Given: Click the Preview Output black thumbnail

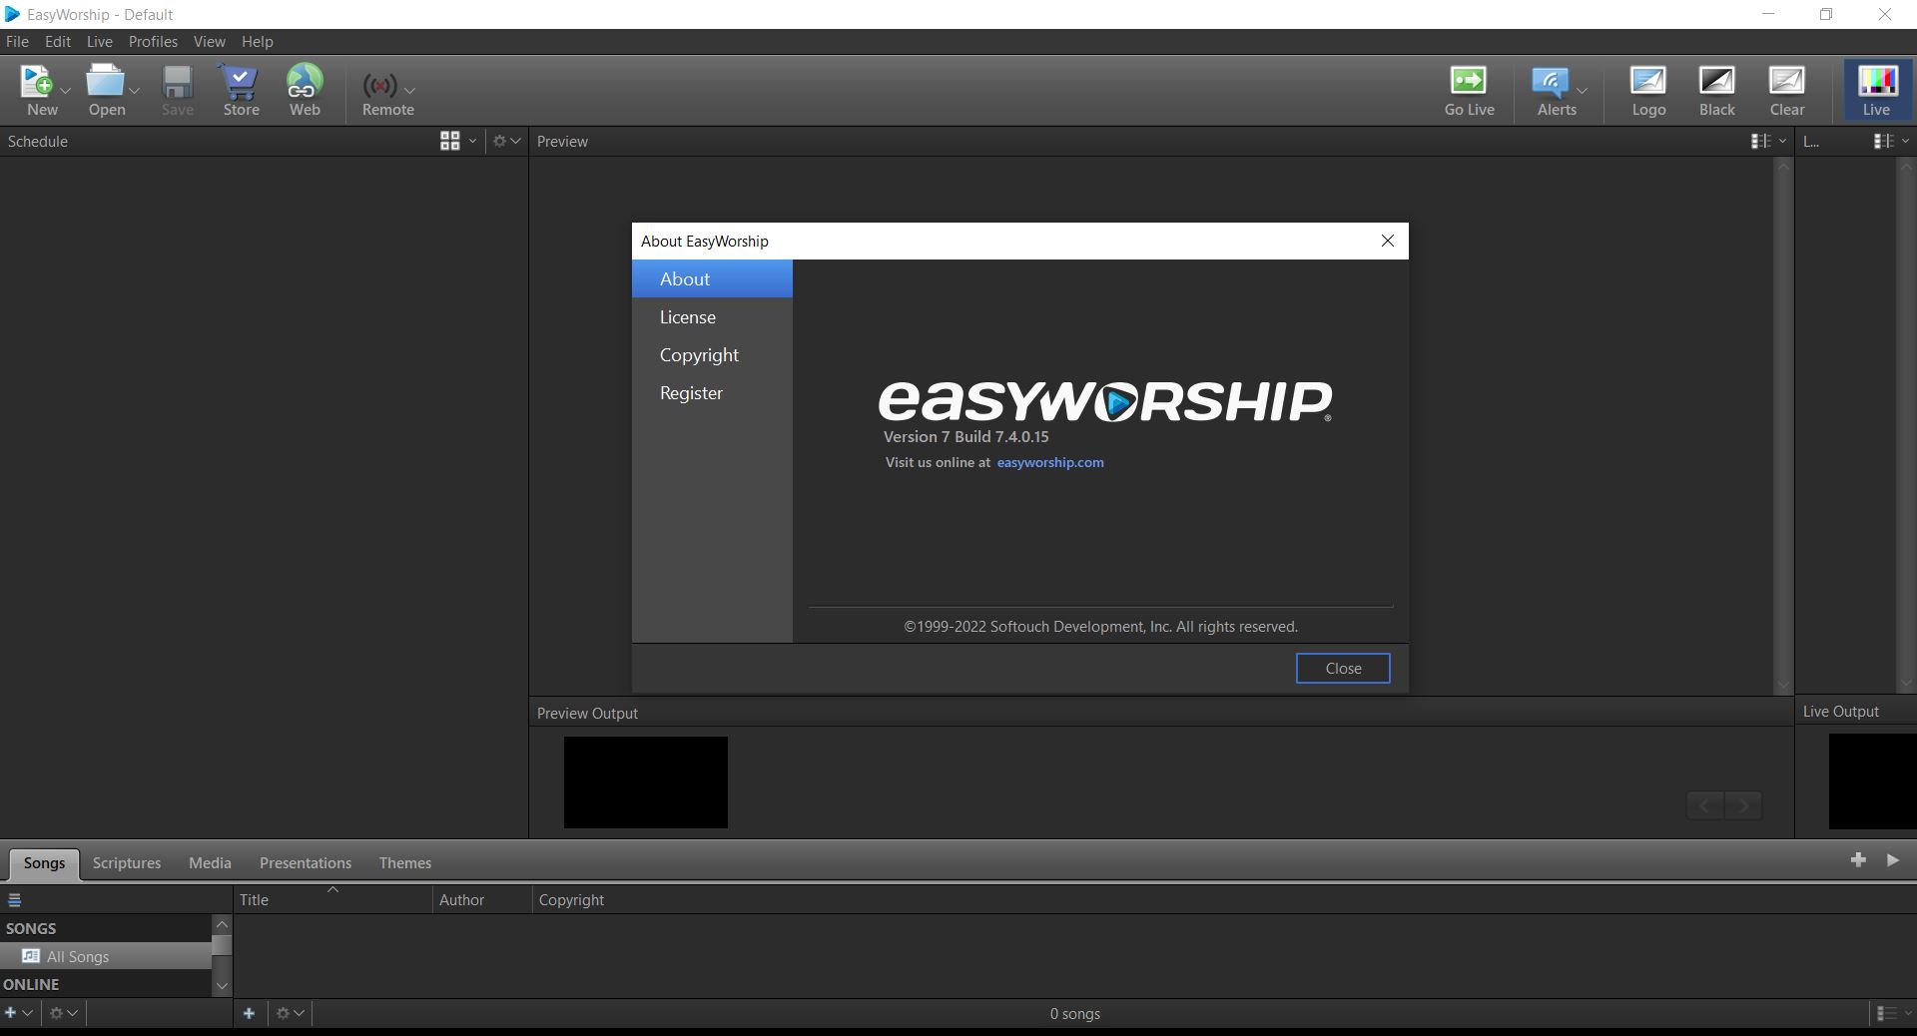Looking at the screenshot, I should [x=646, y=782].
